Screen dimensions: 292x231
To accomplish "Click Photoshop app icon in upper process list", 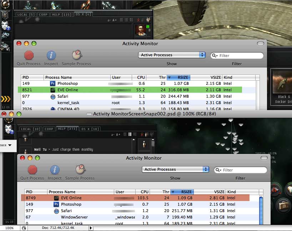I will [x=53, y=83].
